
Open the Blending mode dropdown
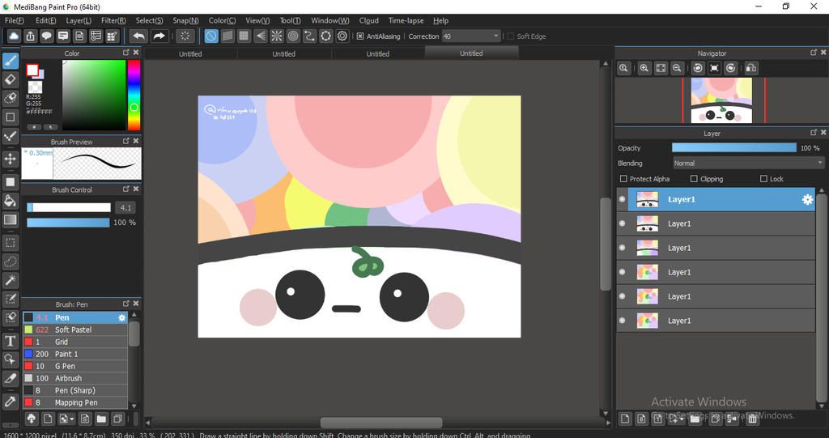(x=747, y=163)
